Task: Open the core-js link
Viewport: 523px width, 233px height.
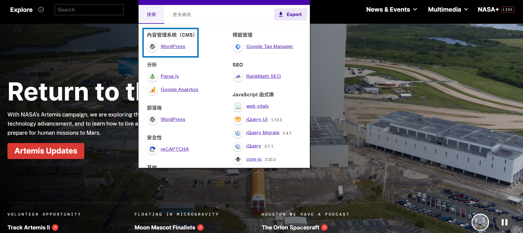Action: (254, 159)
